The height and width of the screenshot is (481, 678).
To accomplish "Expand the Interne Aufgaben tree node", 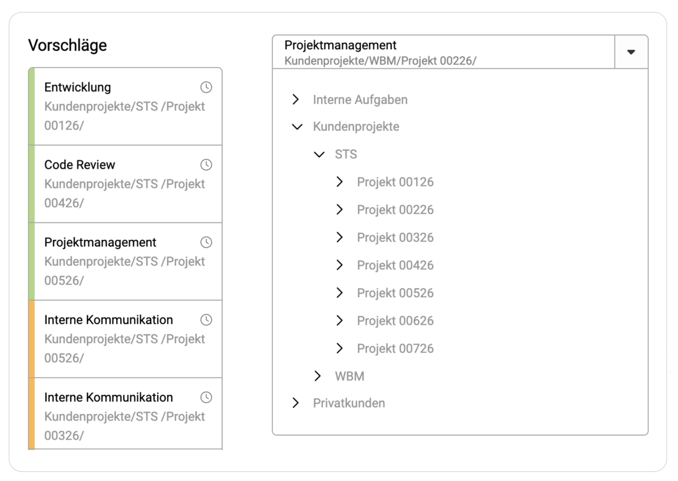I will (296, 100).
